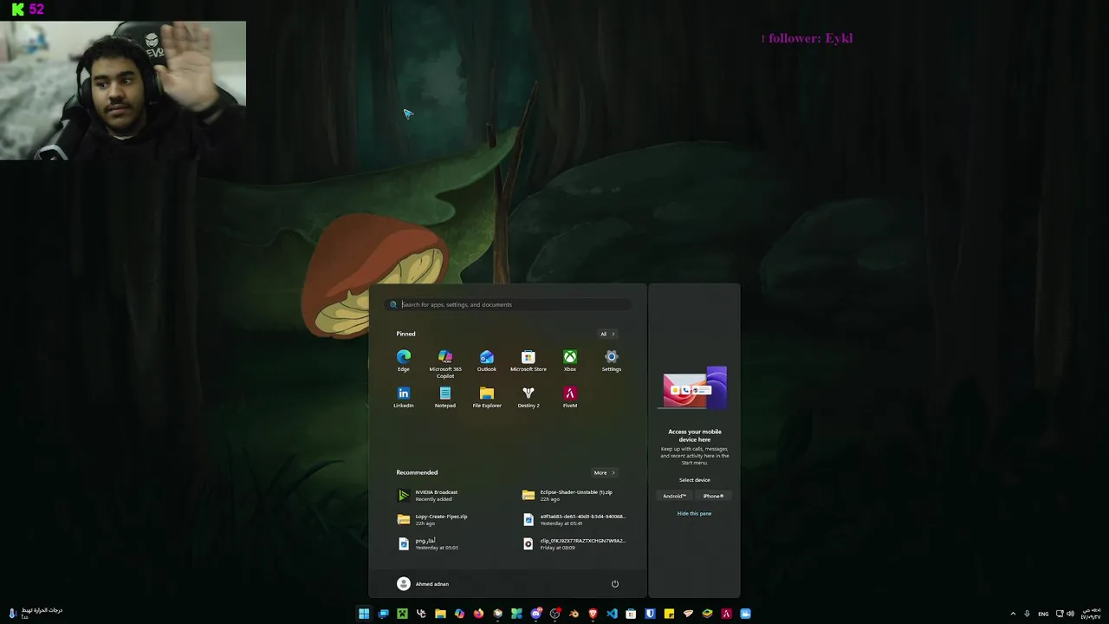1109x624 pixels.
Task: Expand the hidden tray icons chevron
Action: pyautogui.click(x=1013, y=614)
